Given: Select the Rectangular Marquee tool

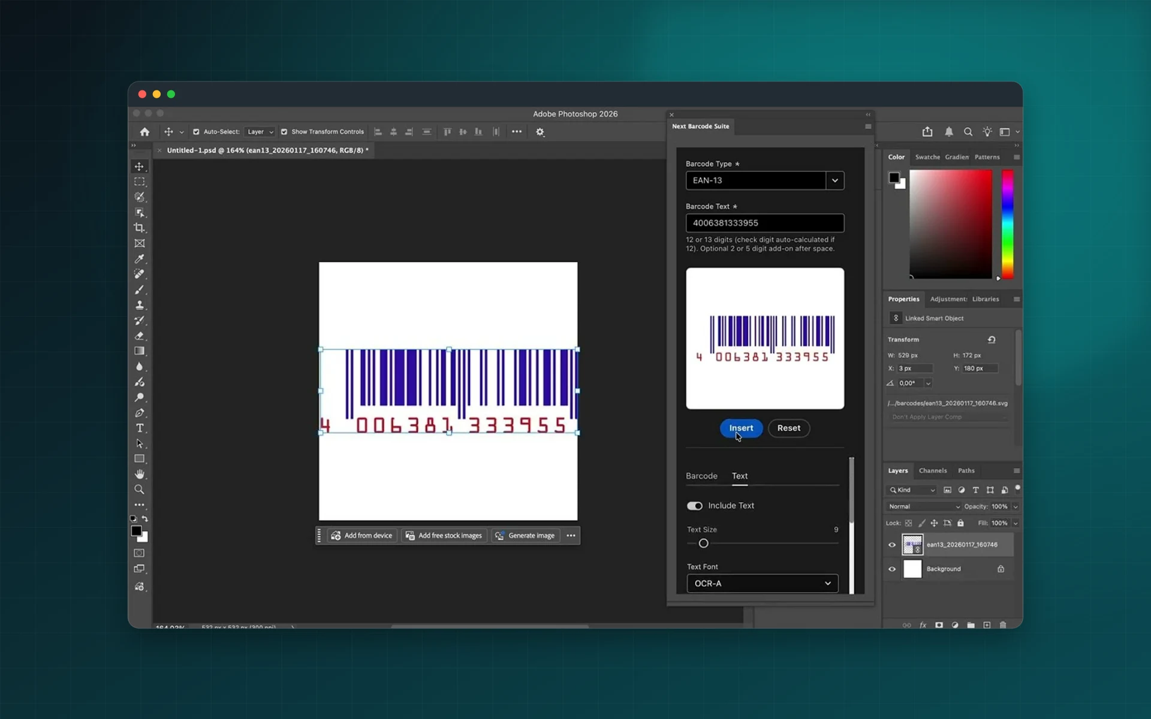Looking at the screenshot, I should (x=139, y=182).
